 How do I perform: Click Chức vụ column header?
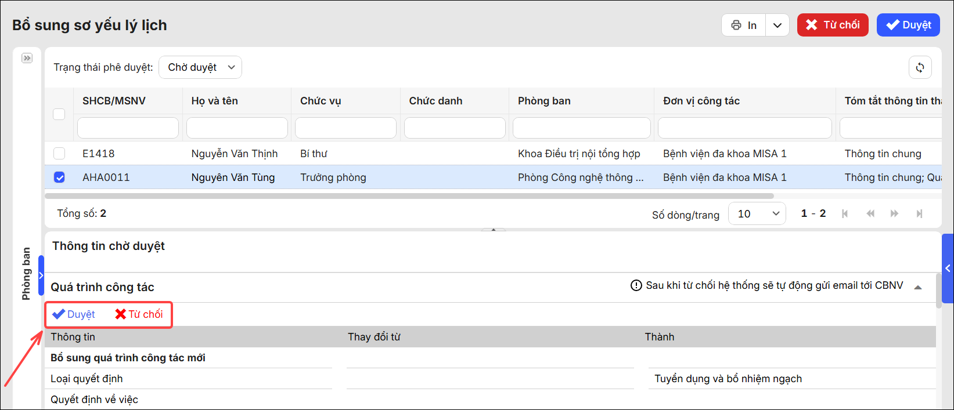coord(321,101)
